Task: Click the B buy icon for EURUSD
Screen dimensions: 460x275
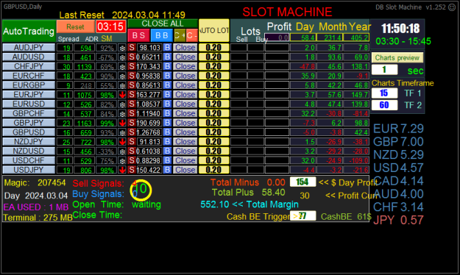Action: pyautogui.click(x=167, y=104)
